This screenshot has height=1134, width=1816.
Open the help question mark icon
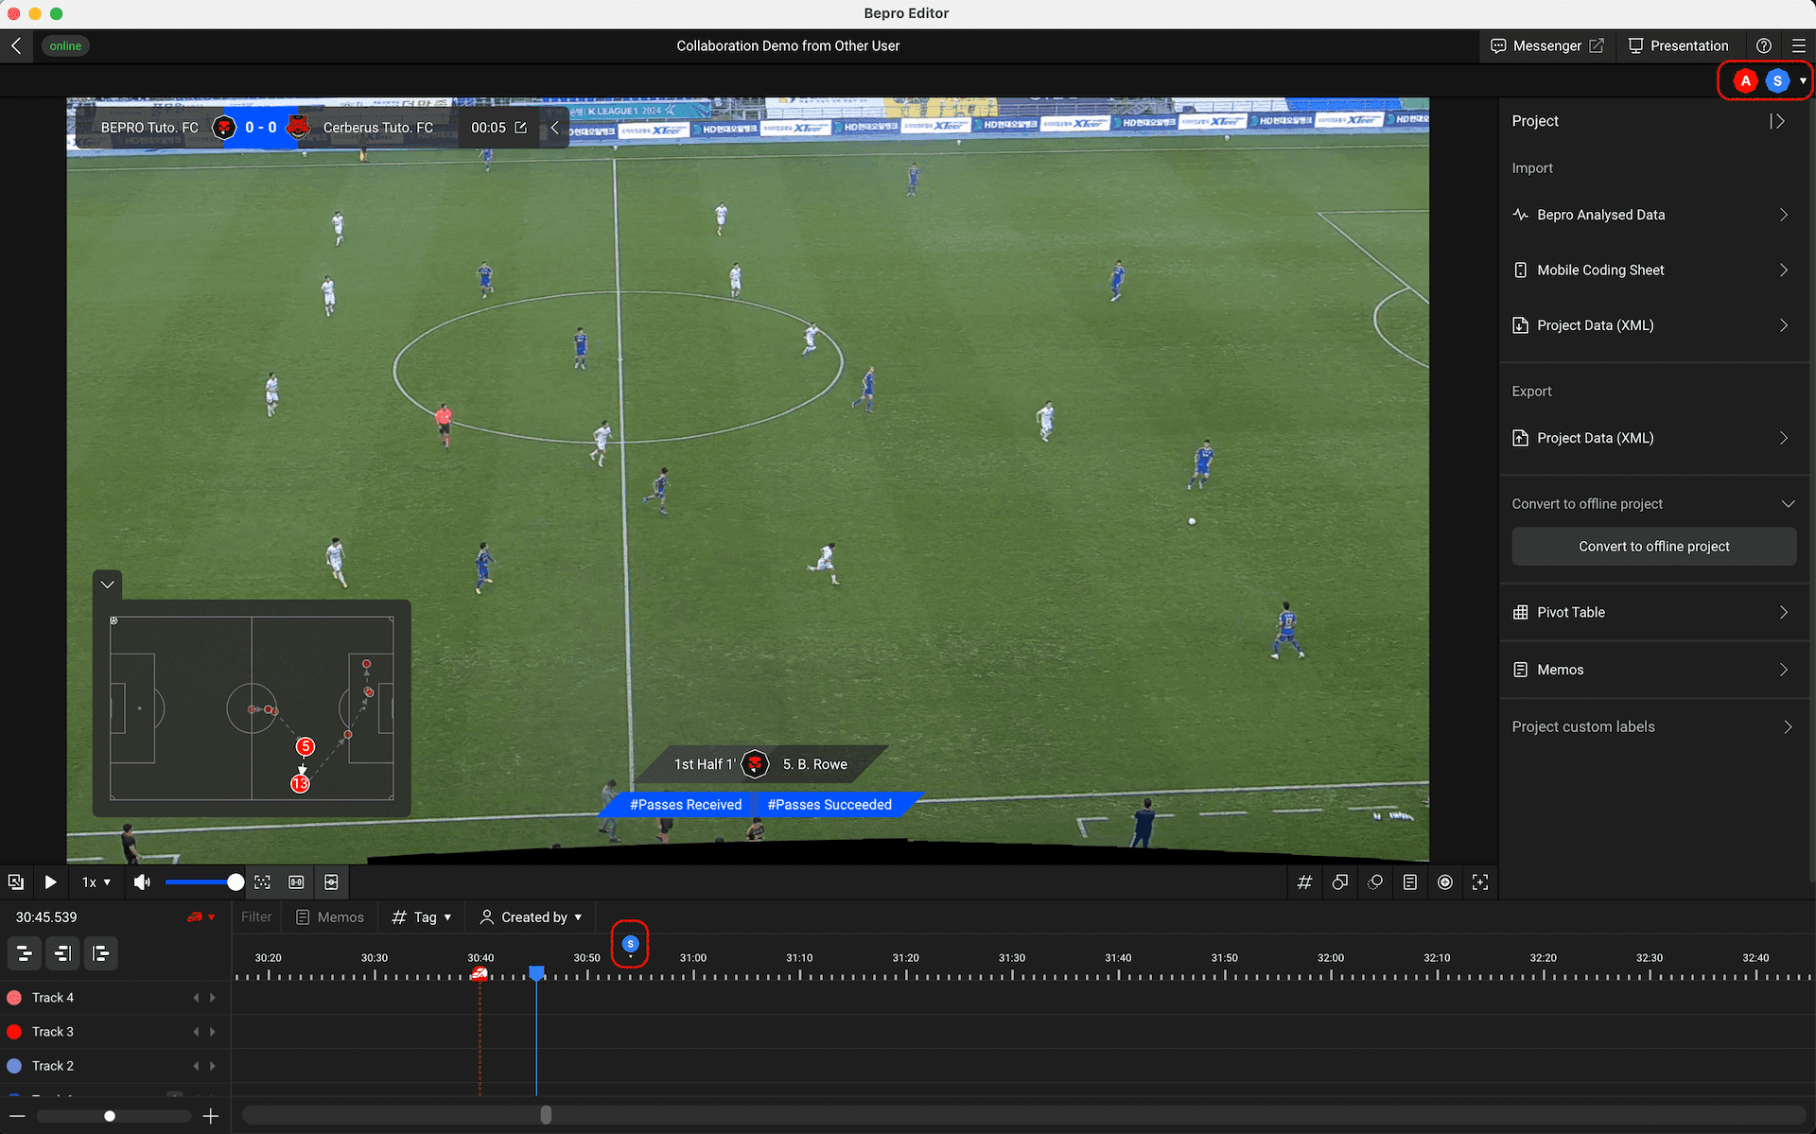point(1763,45)
